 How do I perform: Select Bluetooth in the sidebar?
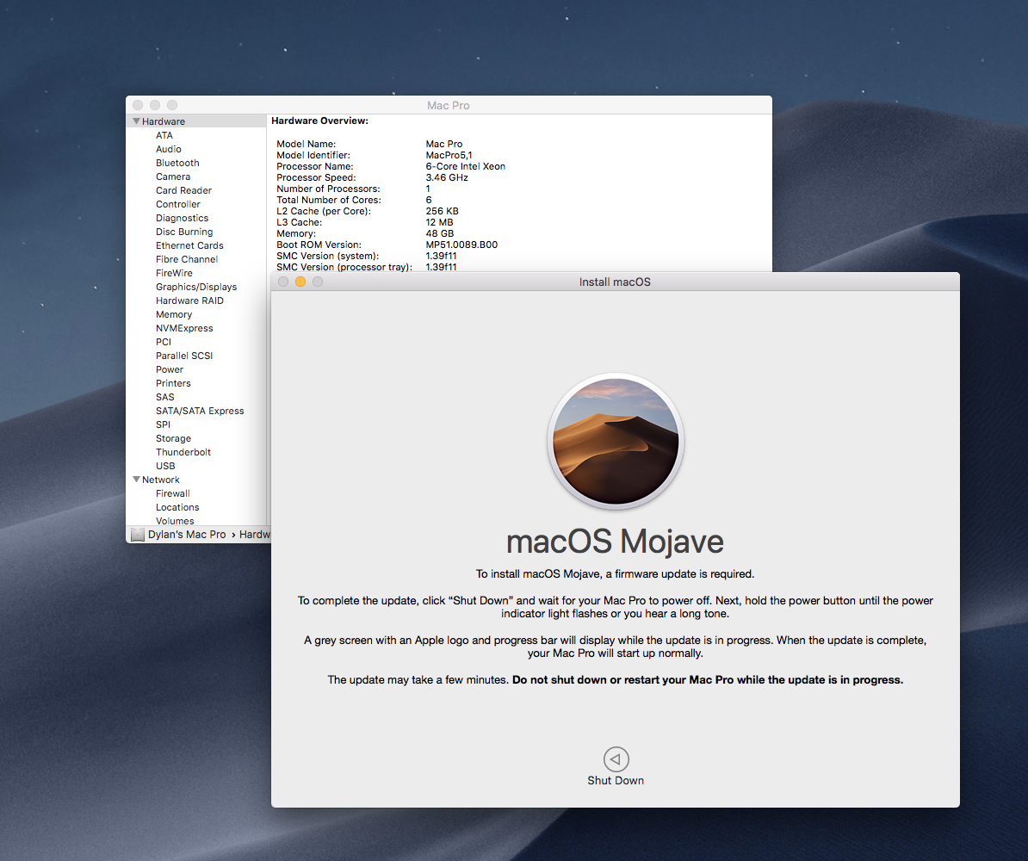tap(177, 163)
